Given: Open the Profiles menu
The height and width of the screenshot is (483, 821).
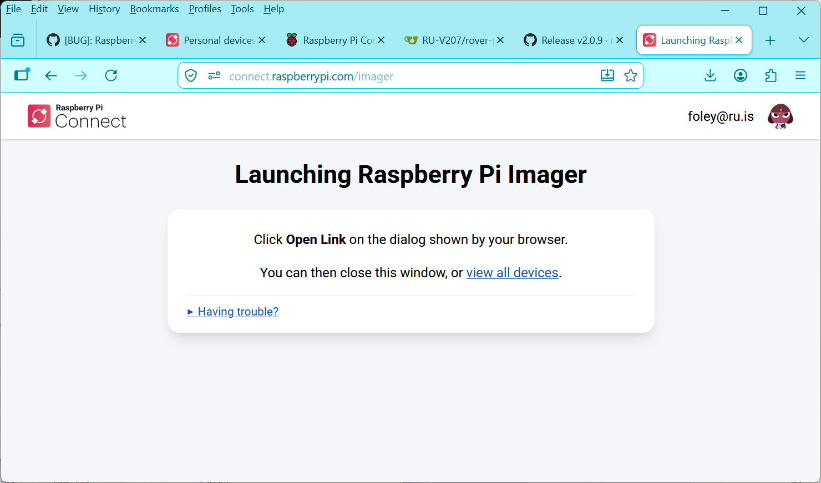Looking at the screenshot, I should (x=205, y=9).
